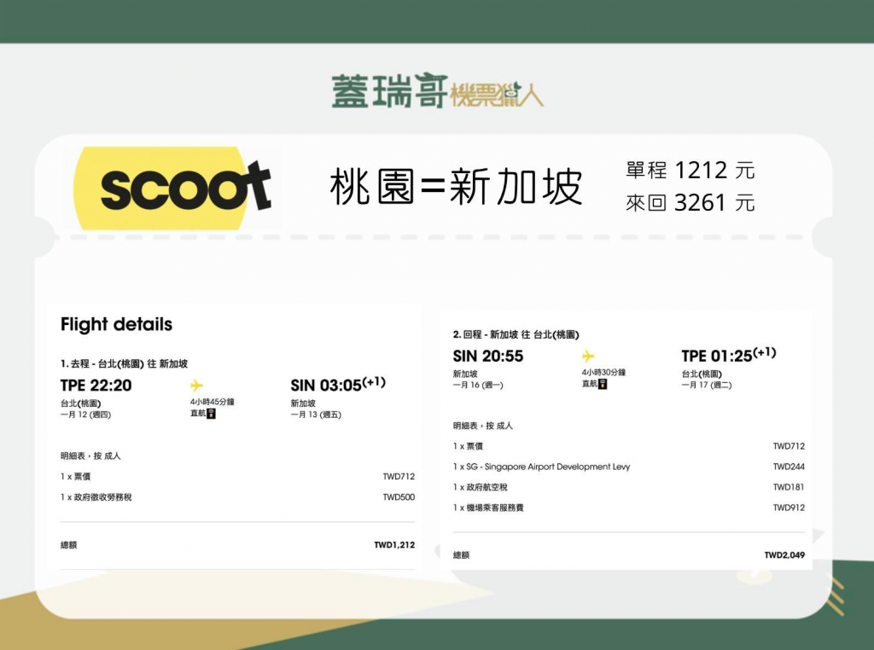
Task: Click the yellow plane icon of outbound flight
Action: point(196,385)
